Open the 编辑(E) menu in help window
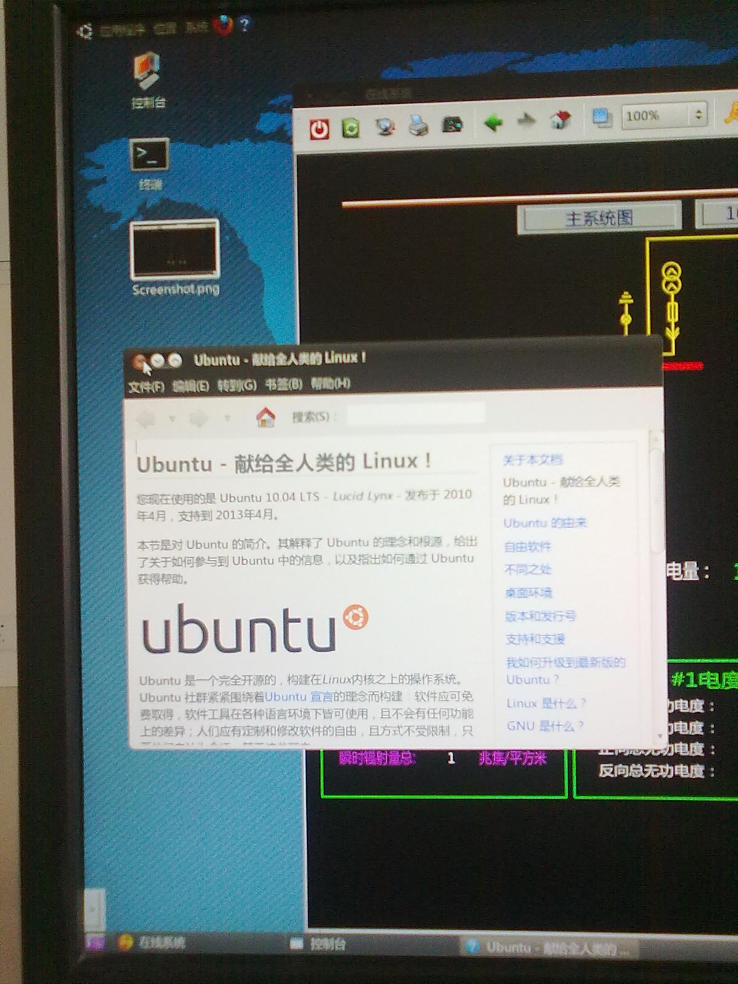The height and width of the screenshot is (984, 738). [x=191, y=386]
